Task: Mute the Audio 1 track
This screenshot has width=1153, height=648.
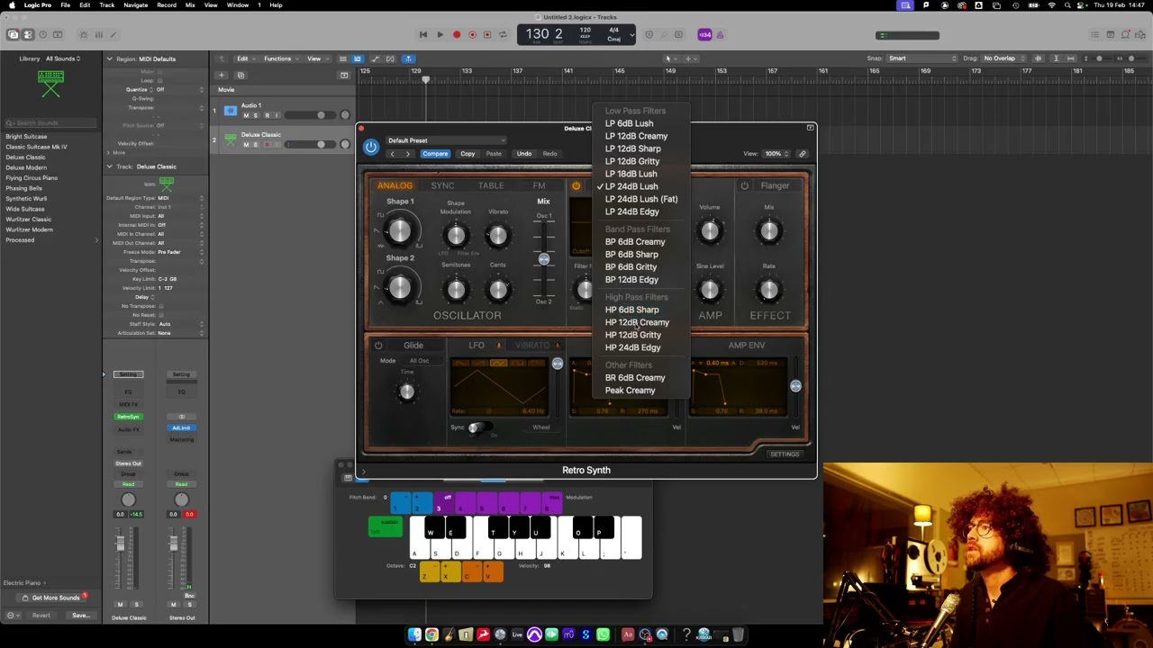Action: click(246, 115)
